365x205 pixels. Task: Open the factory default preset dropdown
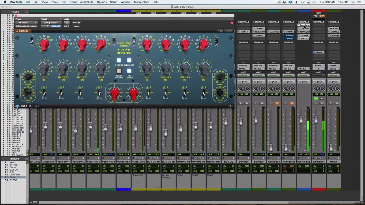click(50, 22)
